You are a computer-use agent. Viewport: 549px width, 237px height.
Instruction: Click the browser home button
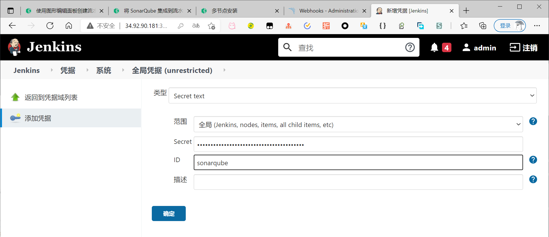[x=69, y=26]
